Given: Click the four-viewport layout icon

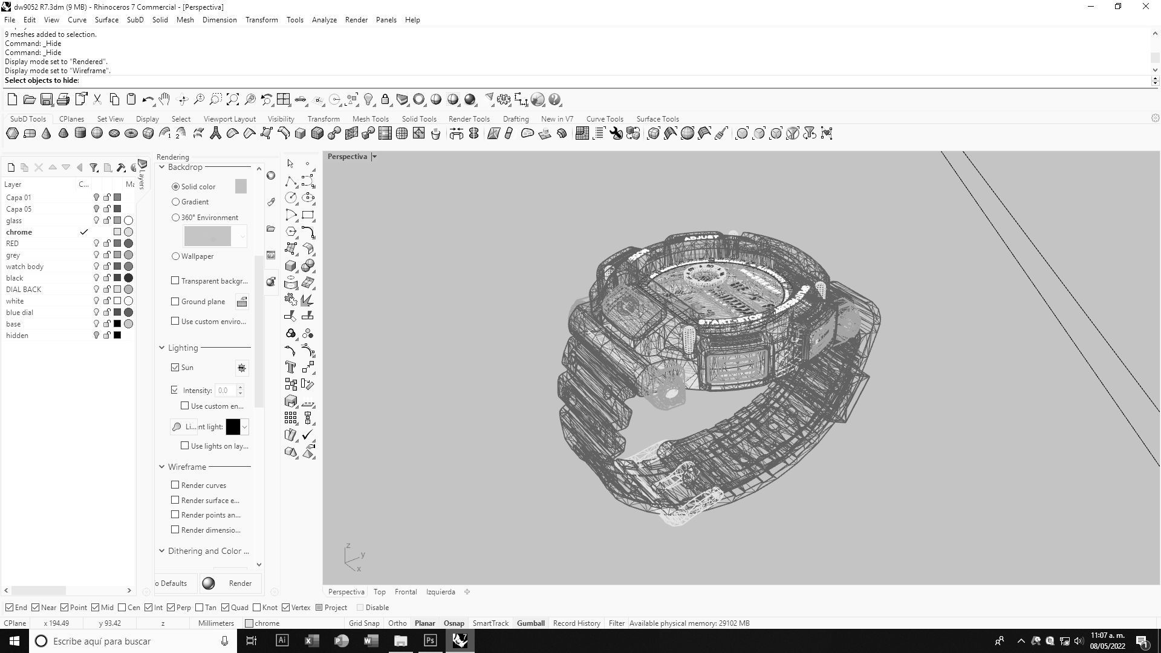Looking at the screenshot, I should coord(283,100).
